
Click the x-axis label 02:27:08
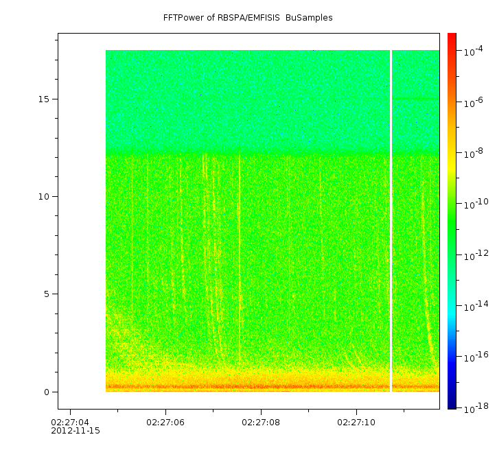coord(261,423)
